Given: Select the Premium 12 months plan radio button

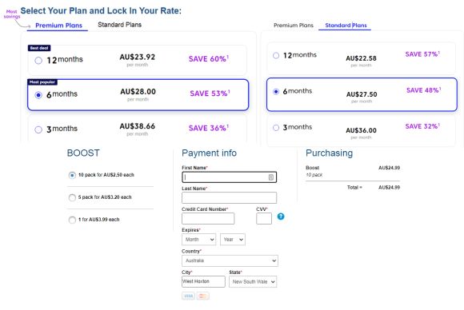Looking at the screenshot, I should coord(38,61).
